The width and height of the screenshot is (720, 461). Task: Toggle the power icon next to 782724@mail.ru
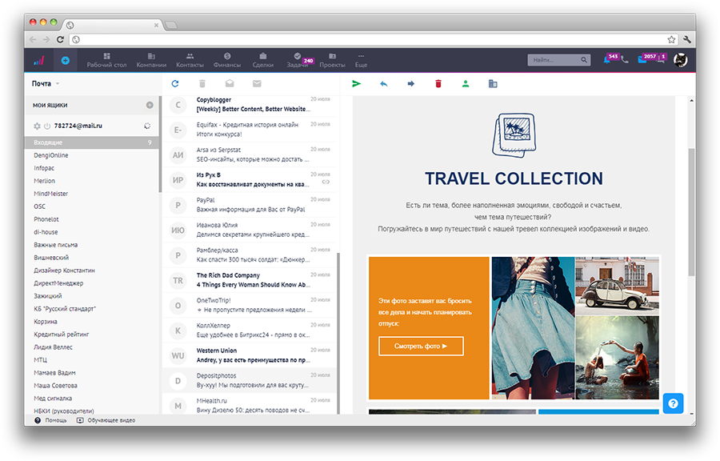tap(47, 126)
